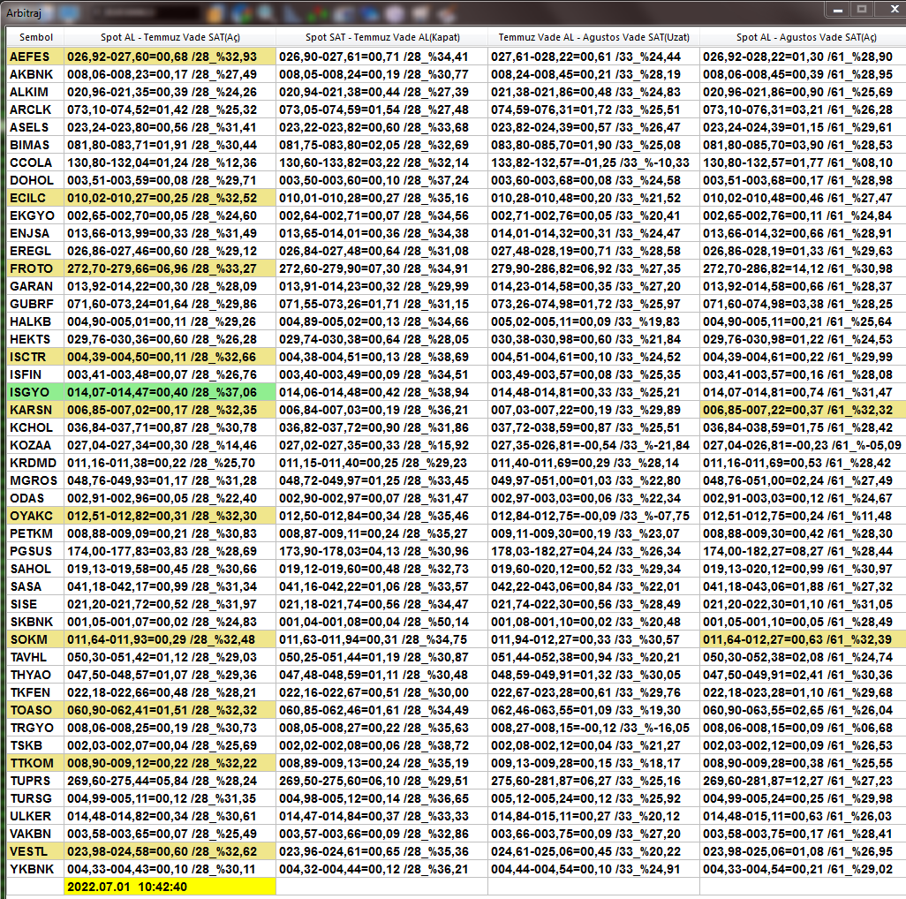Maximize the Arbitraj window

click(862, 10)
